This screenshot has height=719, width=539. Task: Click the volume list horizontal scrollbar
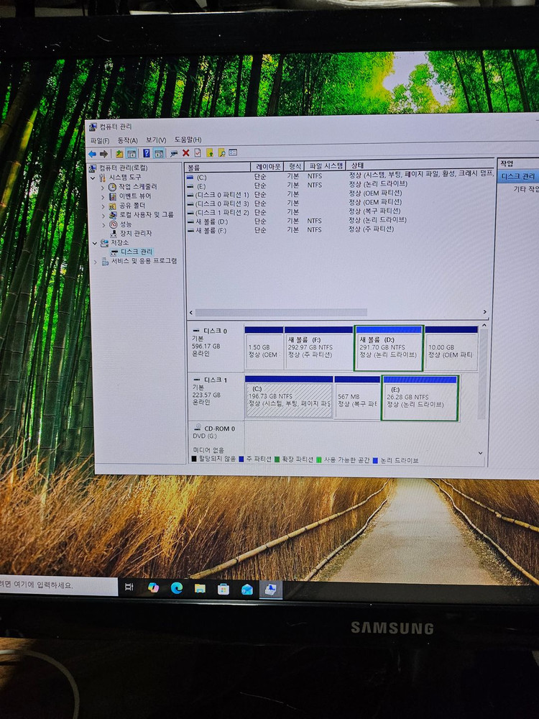click(281, 313)
